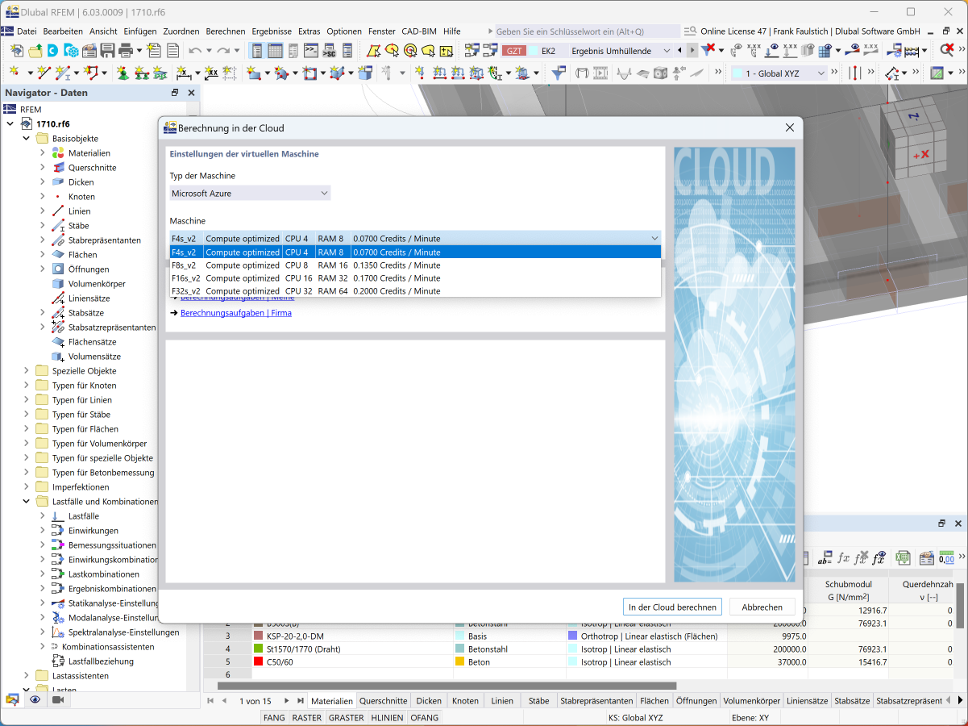
Task: Click the new member tool icon
Action: pyautogui.click(x=62, y=73)
